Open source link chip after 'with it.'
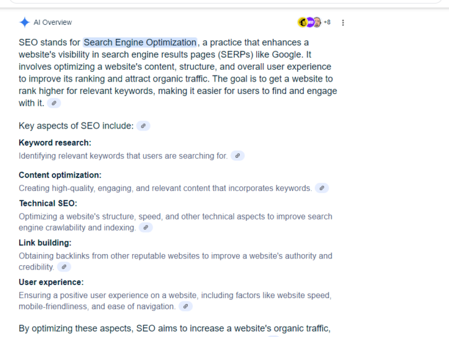Image resolution: width=449 pixels, height=337 pixels. pos(54,103)
